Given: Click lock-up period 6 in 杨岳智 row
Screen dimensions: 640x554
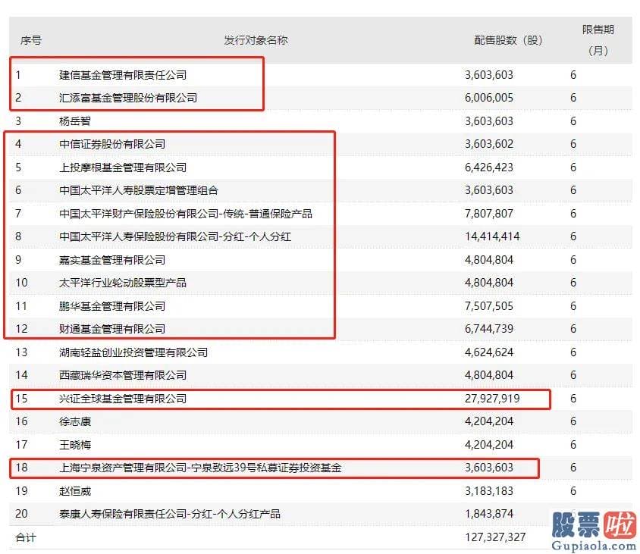Looking at the screenshot, I should tap(573, 121).
